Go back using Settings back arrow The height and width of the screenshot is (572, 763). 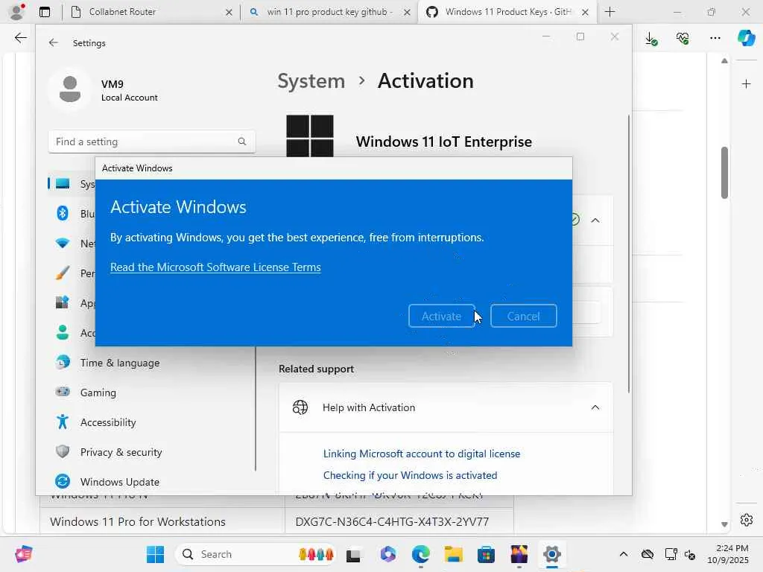[x=54, y=42]
